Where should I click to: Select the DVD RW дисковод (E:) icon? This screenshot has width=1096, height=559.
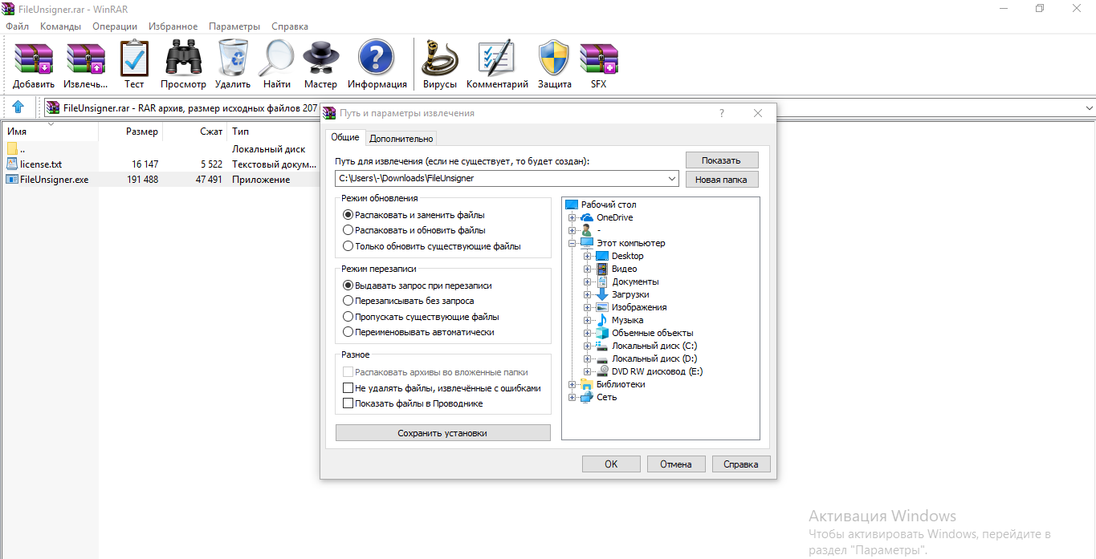click(602, 371)
